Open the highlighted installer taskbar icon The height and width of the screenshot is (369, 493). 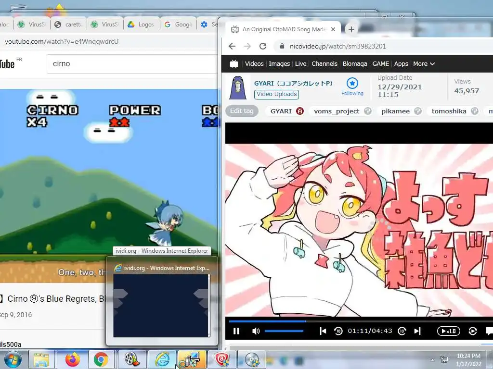tap(192, 359)
